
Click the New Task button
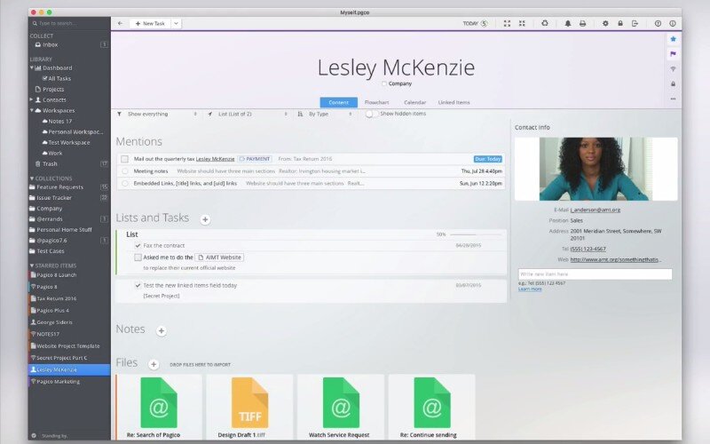154,23
